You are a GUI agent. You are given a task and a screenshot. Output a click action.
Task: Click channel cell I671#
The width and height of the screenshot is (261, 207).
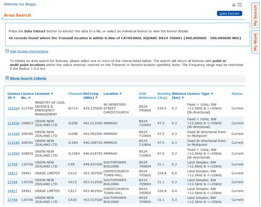(73, 109)
